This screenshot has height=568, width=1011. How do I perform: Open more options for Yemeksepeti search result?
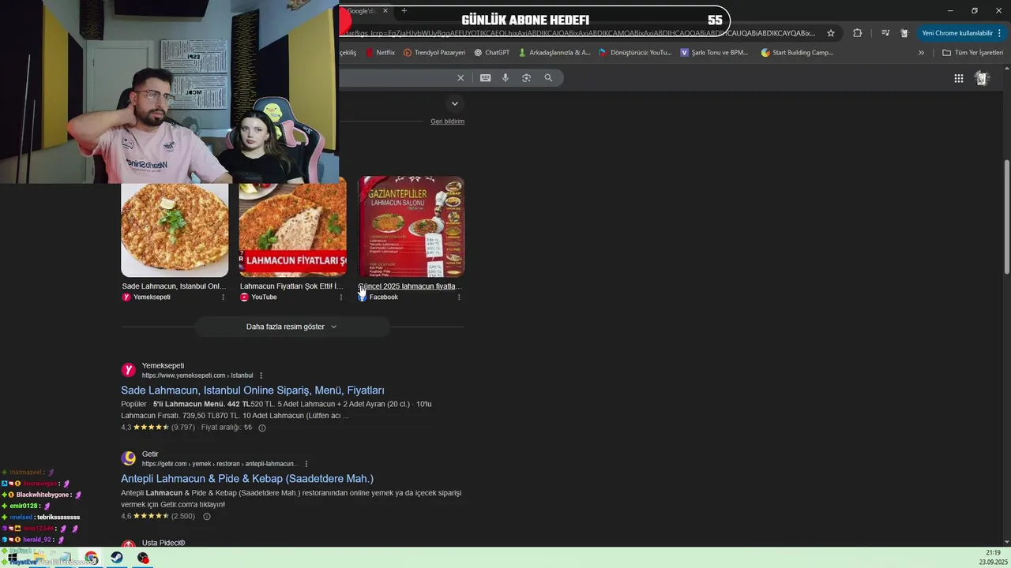click(261, 376)
